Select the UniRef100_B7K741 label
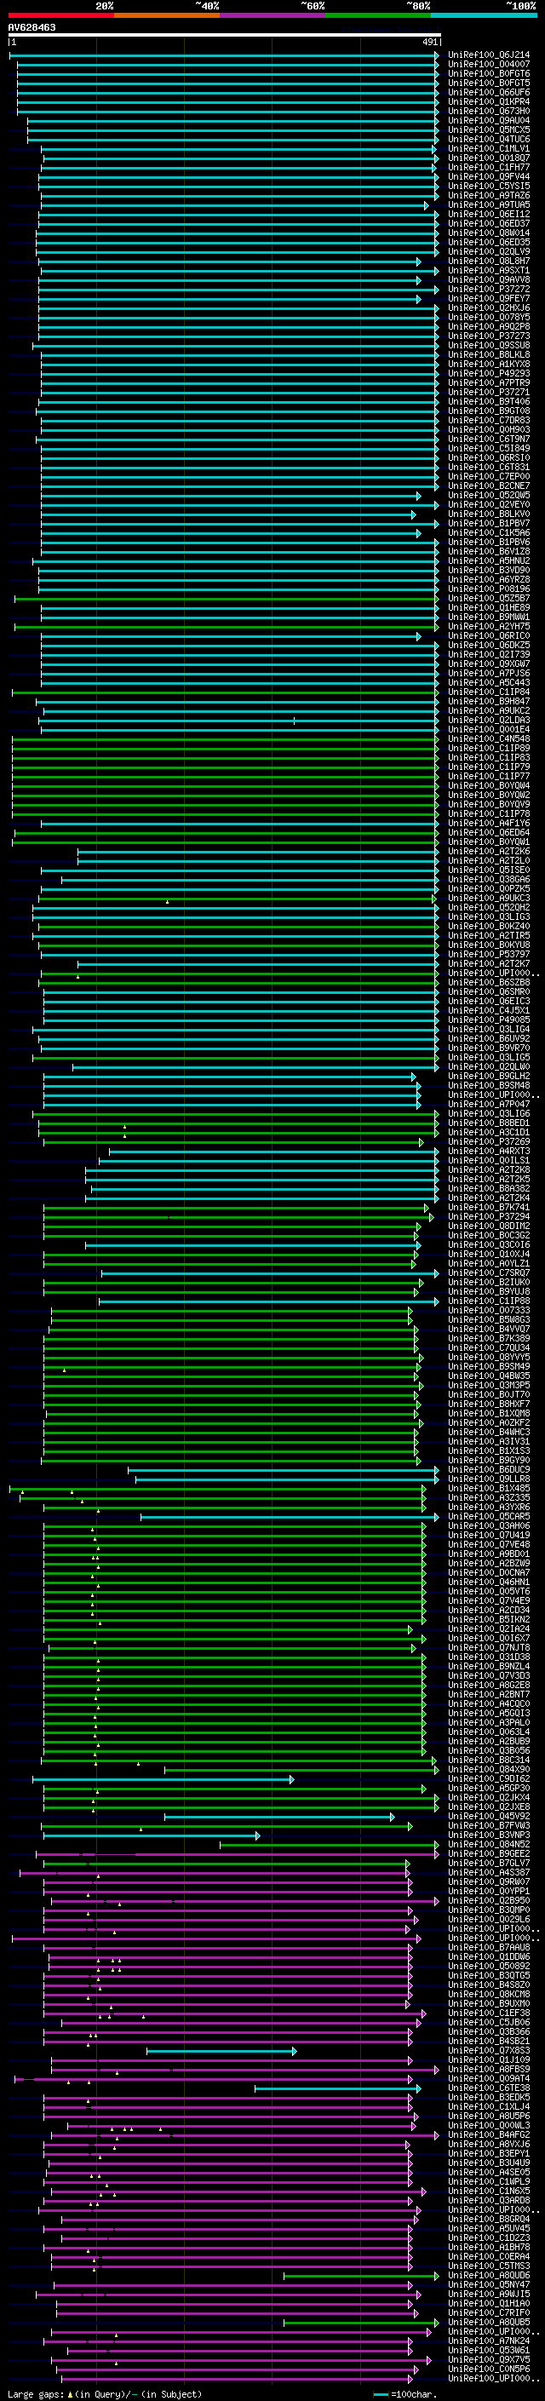The image size is (545, 2401). tap(489, 1207)
